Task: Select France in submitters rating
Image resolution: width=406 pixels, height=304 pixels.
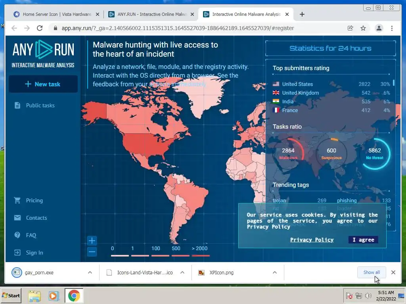Action: point(331,110)
